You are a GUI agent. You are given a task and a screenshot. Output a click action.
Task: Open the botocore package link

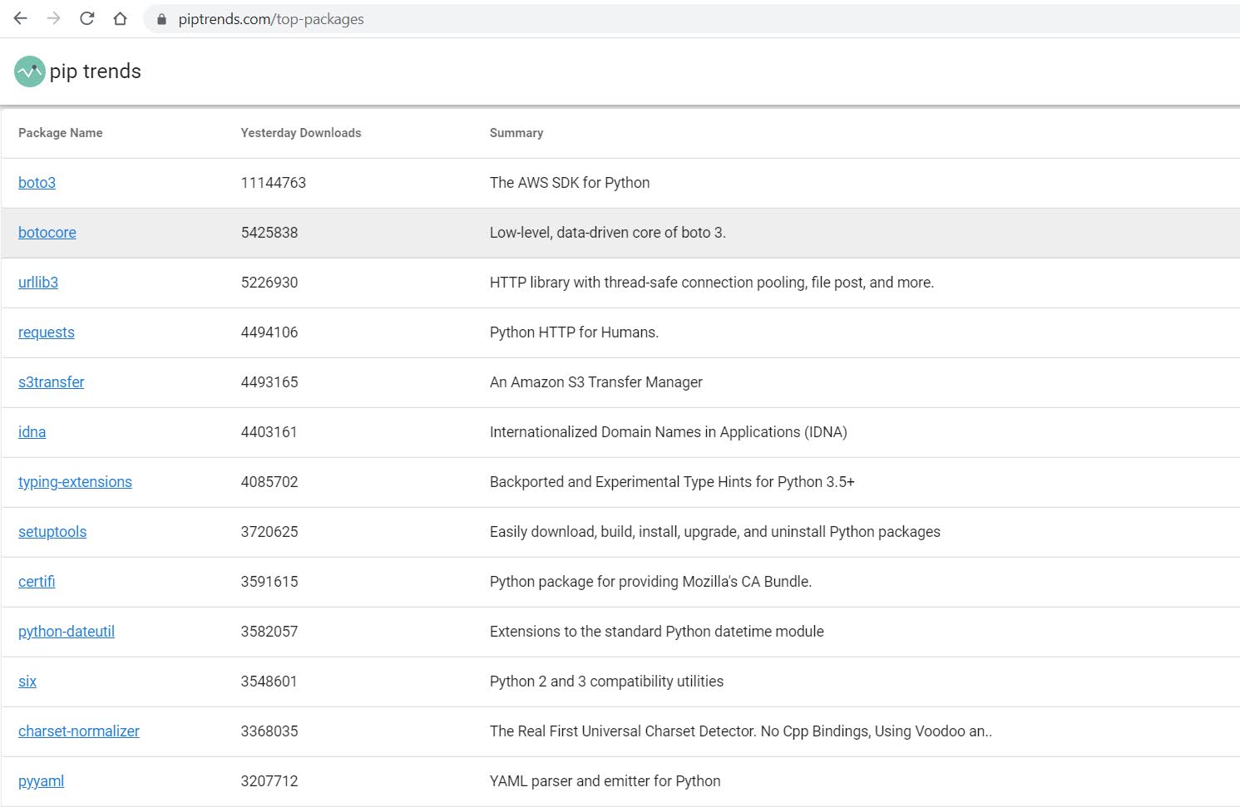pos(47,233)
